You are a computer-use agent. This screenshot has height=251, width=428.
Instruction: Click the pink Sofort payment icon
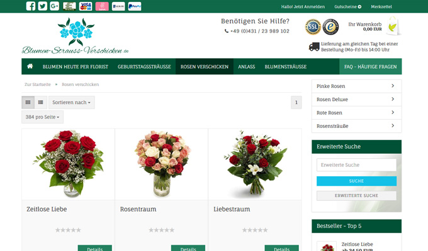tap(102, 6)
